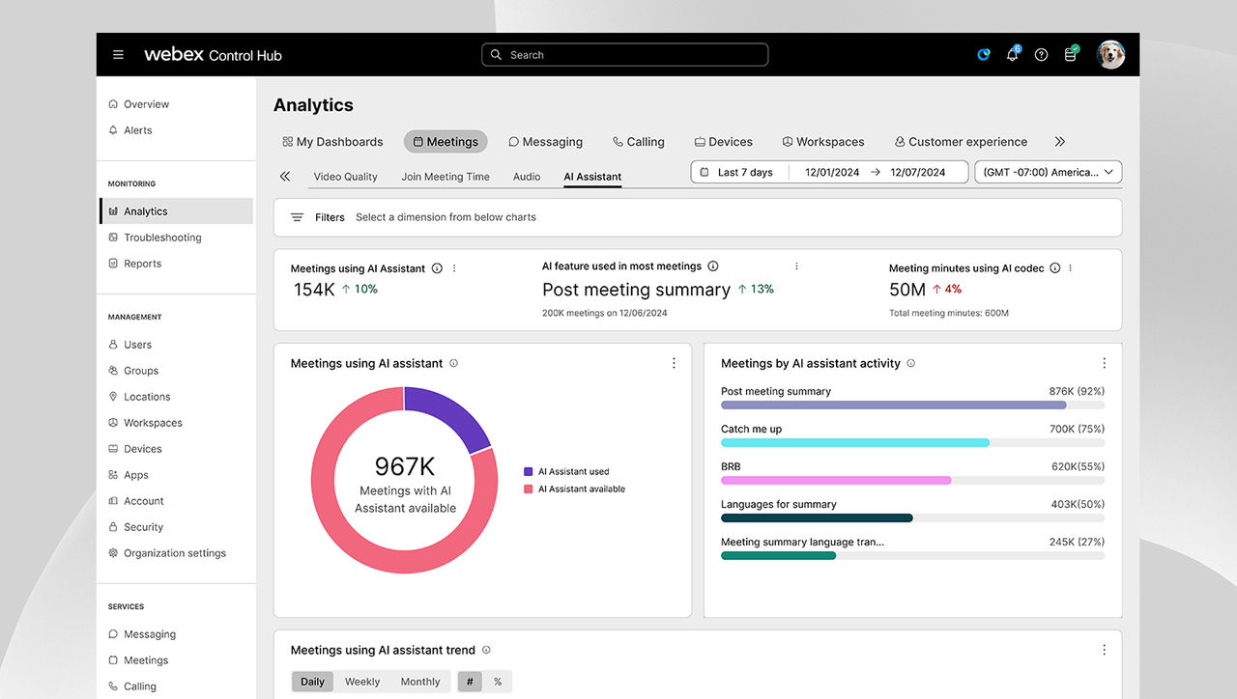Open the hamburger navigation menu
1237x699 pixels.
(118, 55)
